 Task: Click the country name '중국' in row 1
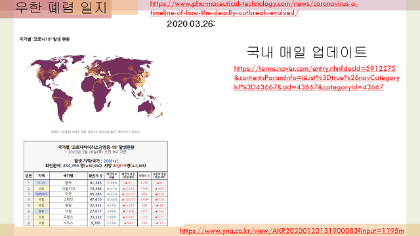click(68, 183)
